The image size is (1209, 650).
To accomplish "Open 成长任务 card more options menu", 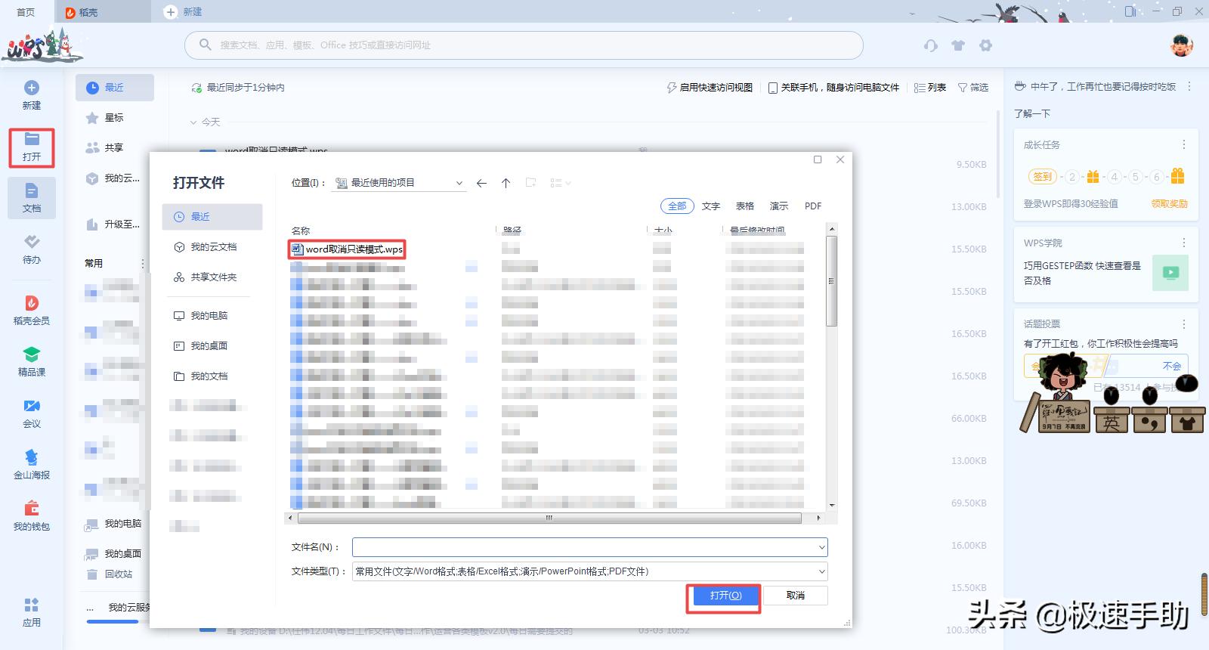I will 1184,144.
